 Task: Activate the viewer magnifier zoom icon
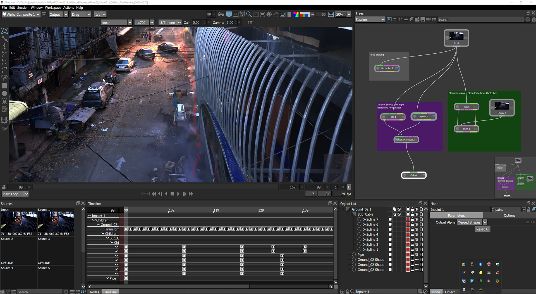[249, 15]
